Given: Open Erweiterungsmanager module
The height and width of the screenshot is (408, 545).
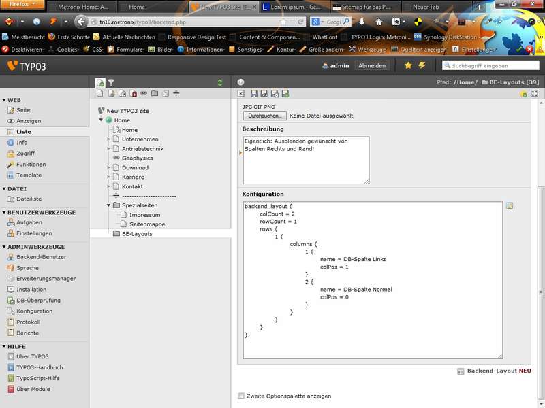Looking at the screenshot, I should [46, 279].
